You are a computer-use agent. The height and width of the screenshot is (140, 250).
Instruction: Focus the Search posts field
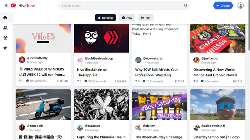(x=124, y=5)
